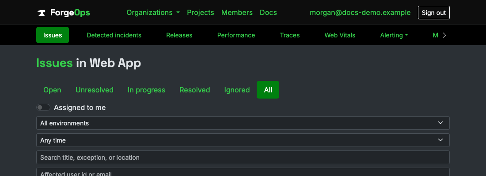Show Resolved issues

[195, 90]
